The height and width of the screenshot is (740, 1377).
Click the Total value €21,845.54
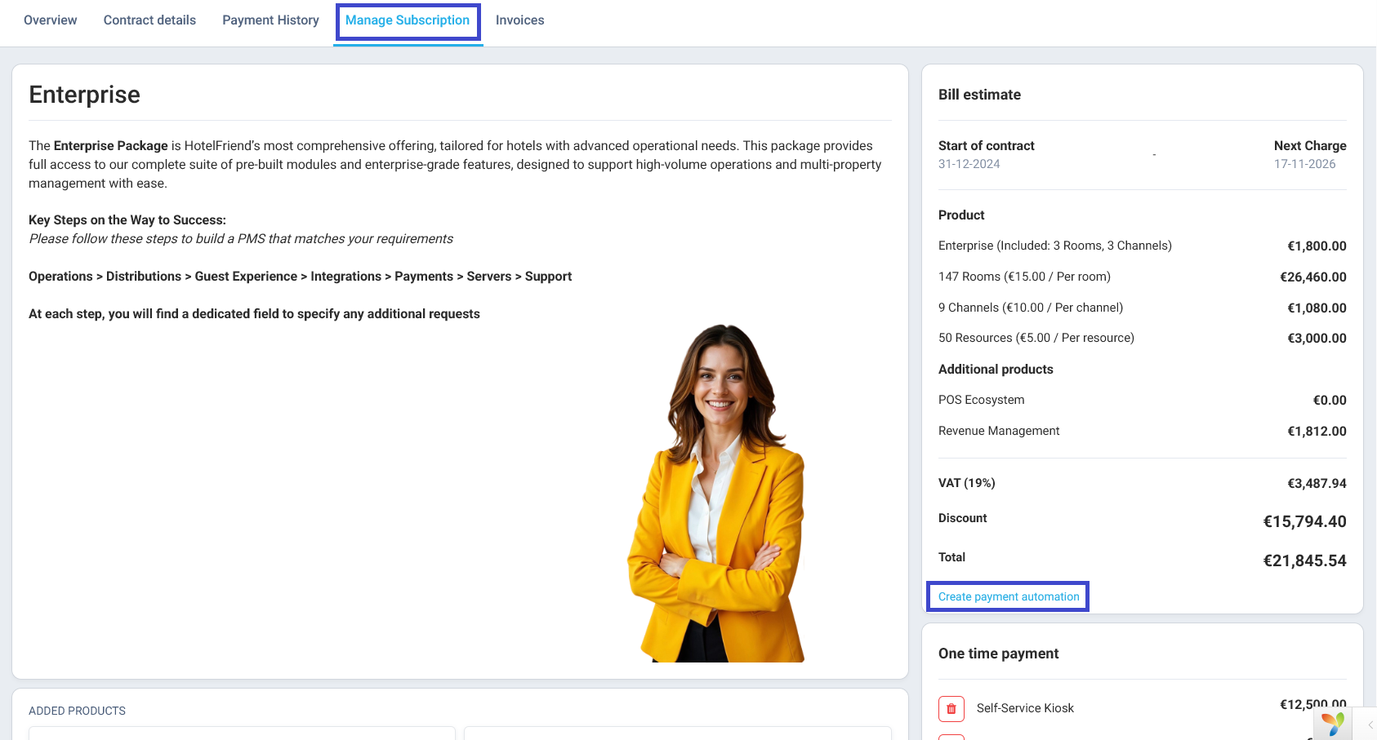point(1304,561)
